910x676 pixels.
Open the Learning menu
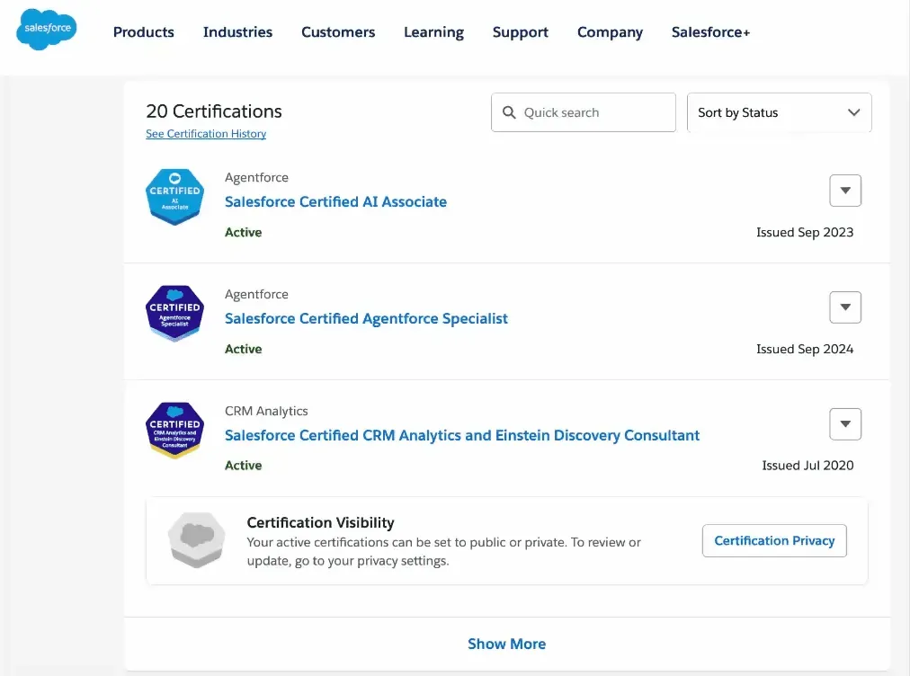click(x=433, y=32)
